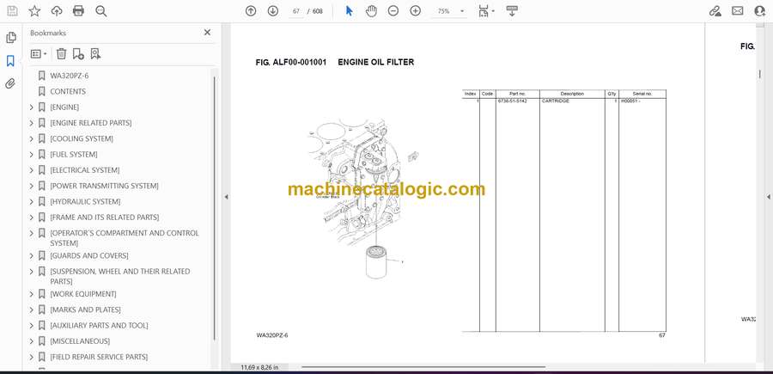Click the upload to cloud icon
The height and width of the screenshot is (374, 773).
[x=57, y=11]
